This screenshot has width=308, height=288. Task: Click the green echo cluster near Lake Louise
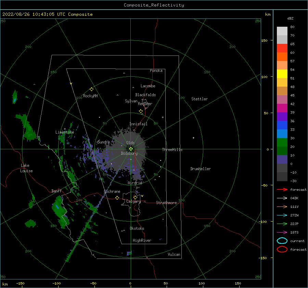pos(26,127)
